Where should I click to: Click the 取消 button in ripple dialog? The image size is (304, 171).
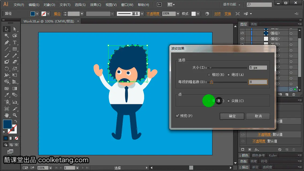pyautogui.click(x=258, y=116)
